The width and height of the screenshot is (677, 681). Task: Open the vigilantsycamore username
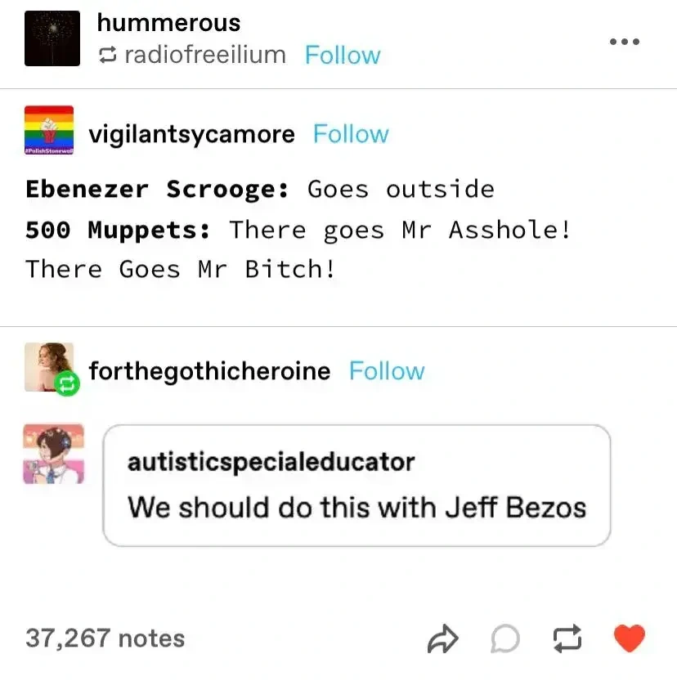tap(191, 135)
